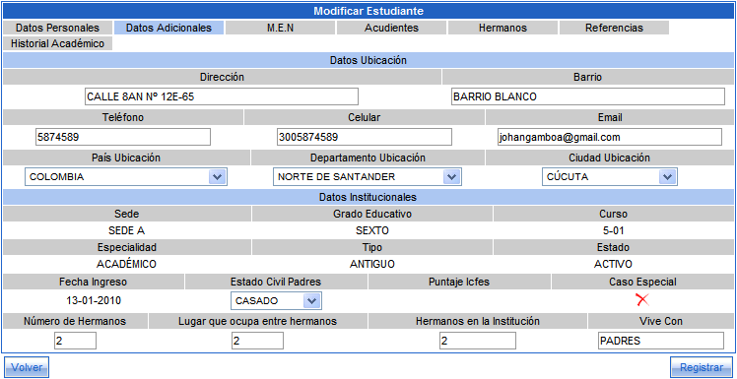The image size is (737, 379).
Task: Open the País Ubicación dropdown showing COLOMBIA
Action: click(126, 177)
